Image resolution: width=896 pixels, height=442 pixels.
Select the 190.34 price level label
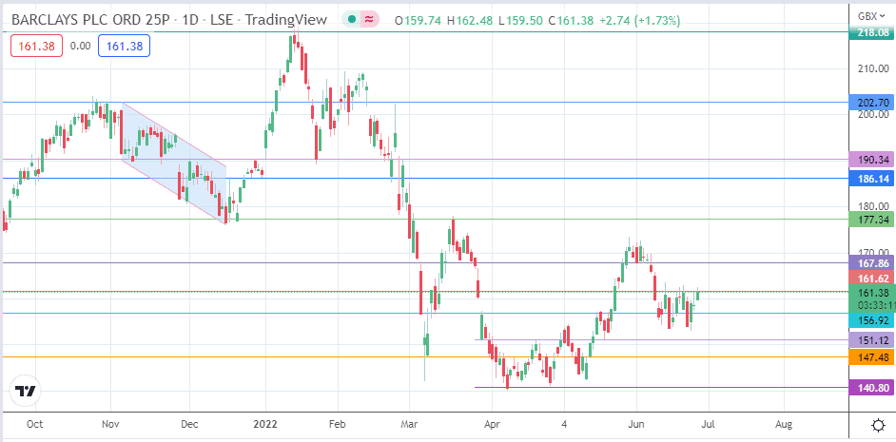click(x=872, y=160)
